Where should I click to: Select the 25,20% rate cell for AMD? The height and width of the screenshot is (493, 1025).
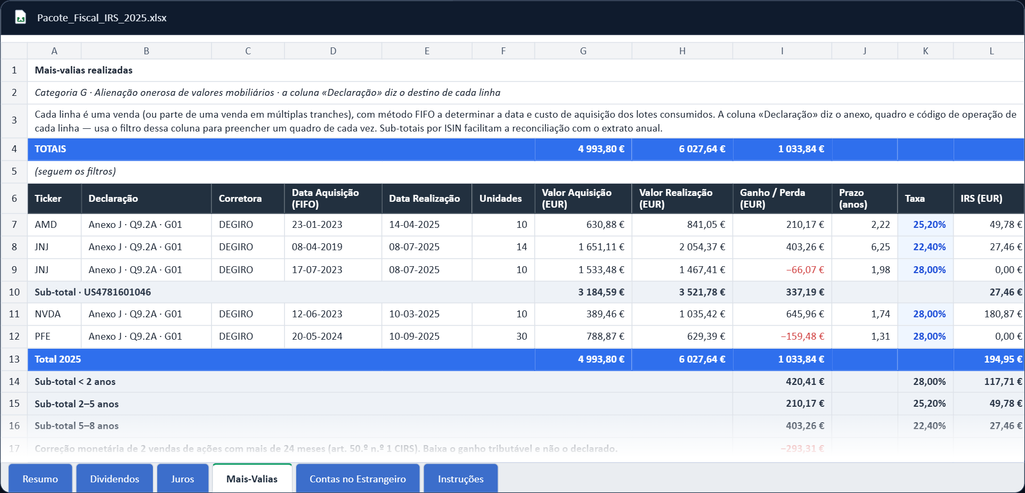pyautogui.click(x=925, y=225)
